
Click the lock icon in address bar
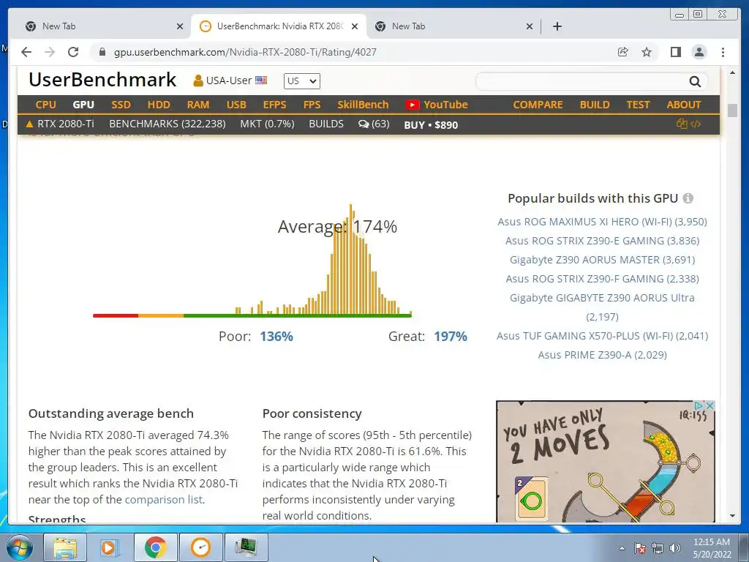click(102, 52)
